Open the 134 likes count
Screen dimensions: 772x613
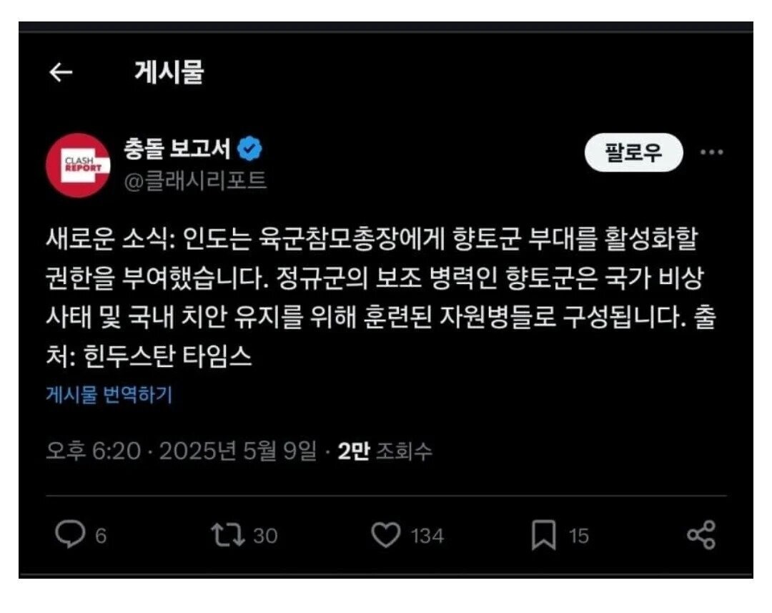[427, 536]
